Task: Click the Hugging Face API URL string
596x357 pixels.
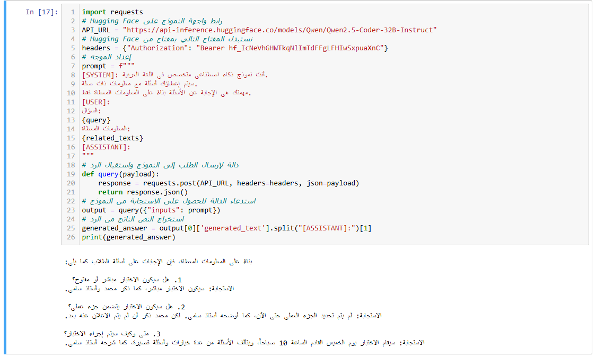Action: [x=279, y=30]
